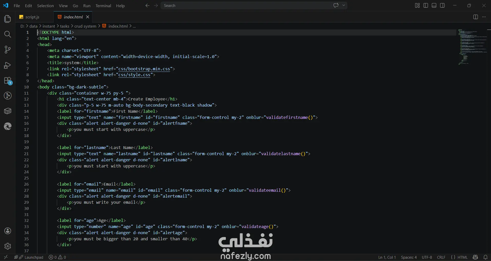This screenshot has width=491, height=261.
Task: Expand the 'crud system' breadcrumb
Action: tap(85, 26)
